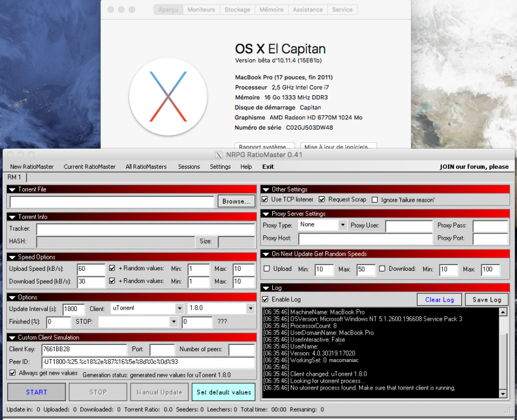Viewport: 517px width, 420px height.
Task: Click the Peer ID field
Action: coord(148,362)
